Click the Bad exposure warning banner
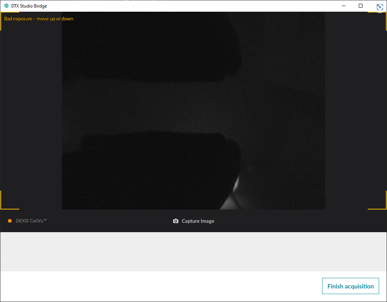This screenshot has width=387, height=302. [38, 18]
